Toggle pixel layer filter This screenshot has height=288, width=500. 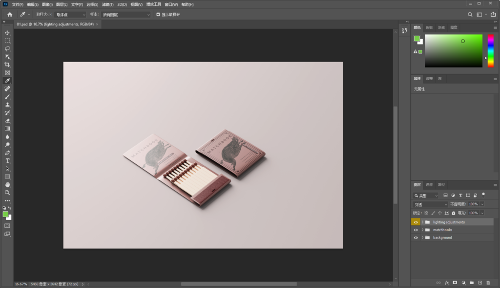point(445,196)
